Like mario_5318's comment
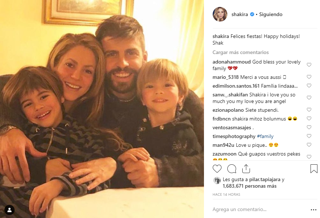This screenshot has height=218, width=320. click(x=309, y=77)
